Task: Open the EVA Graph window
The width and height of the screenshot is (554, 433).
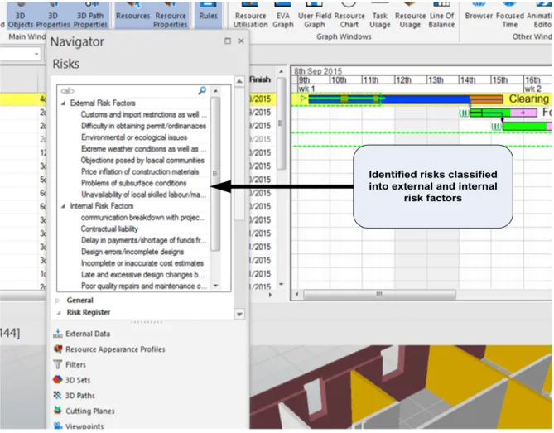Action: (x=283, y=16)
